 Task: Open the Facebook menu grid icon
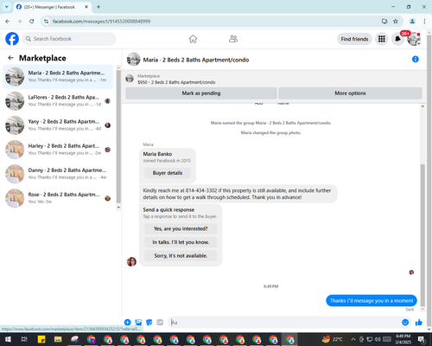tap(382, 39)
